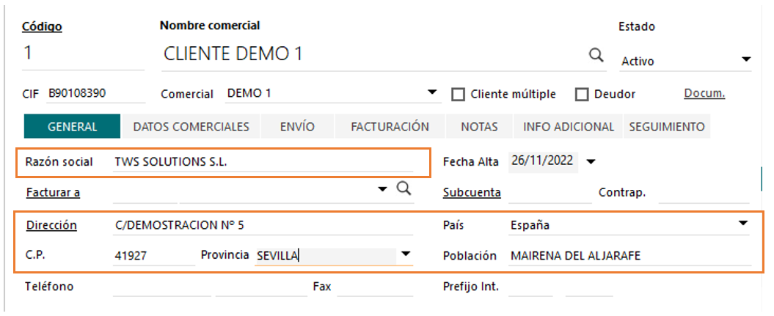The image size is (774, 316).
Task: Switch to the DATOS COMERCIALES tab
Action: [191, 127]
